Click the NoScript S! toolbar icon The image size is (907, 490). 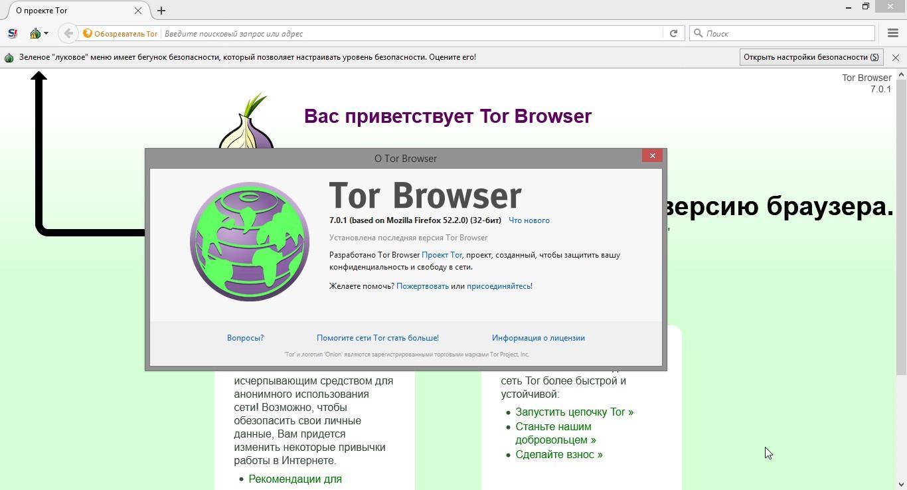[12, 33]
